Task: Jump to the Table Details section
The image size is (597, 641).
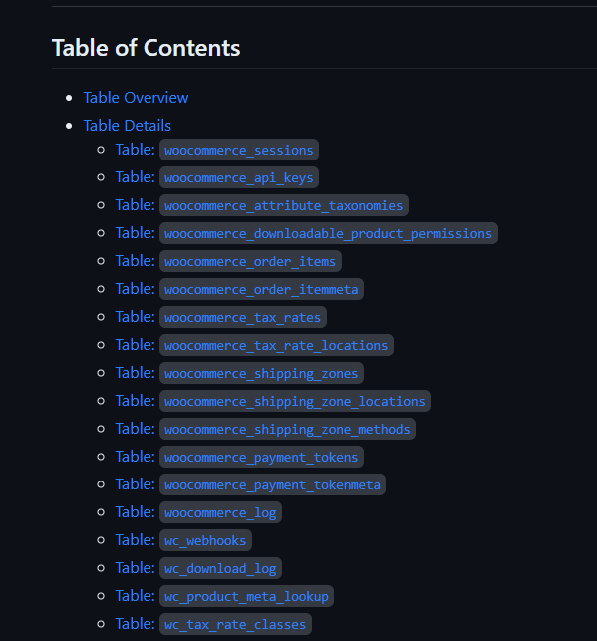Action: (x=128, y=126)
